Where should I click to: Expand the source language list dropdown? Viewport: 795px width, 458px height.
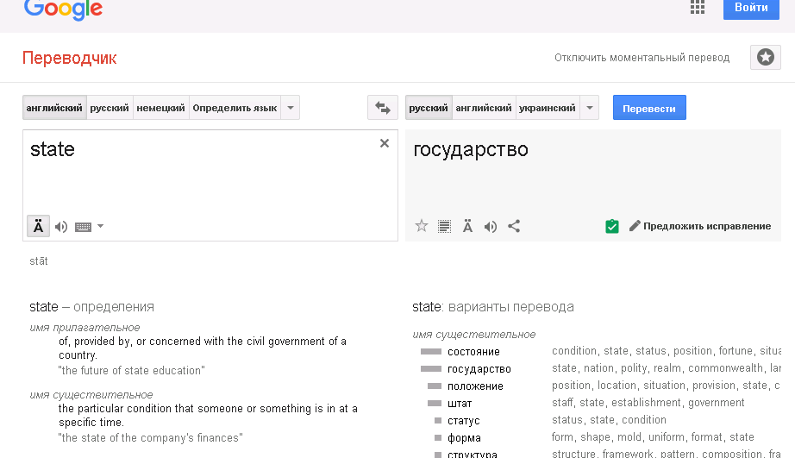(x=291, y=108)
